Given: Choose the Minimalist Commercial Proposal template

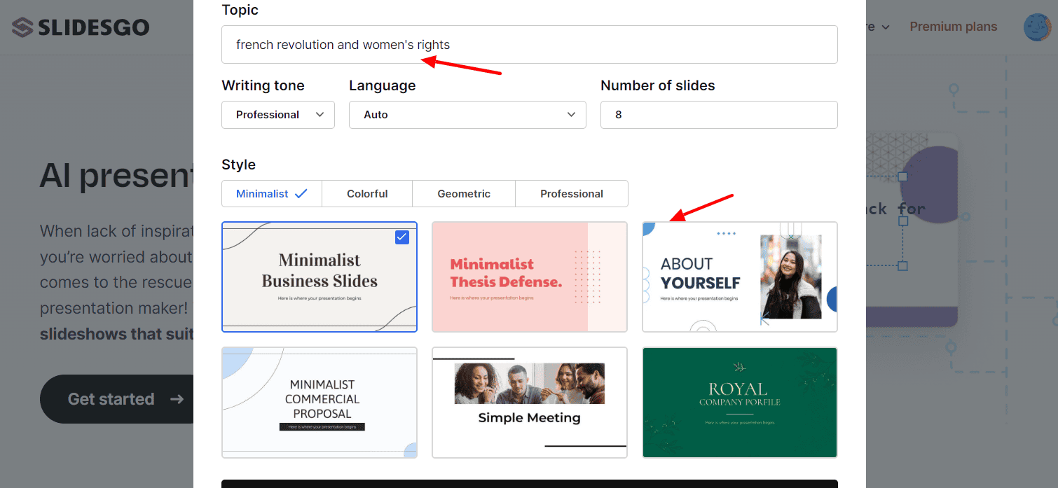Looking at the screenshot, I should (320, 403).
